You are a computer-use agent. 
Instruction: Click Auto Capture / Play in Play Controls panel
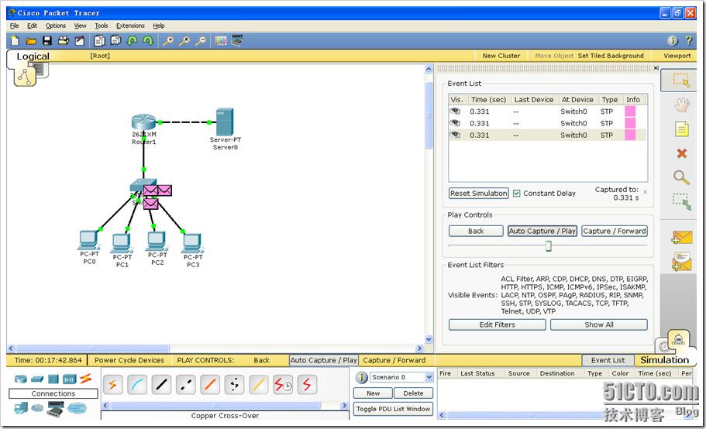point(542,231)
